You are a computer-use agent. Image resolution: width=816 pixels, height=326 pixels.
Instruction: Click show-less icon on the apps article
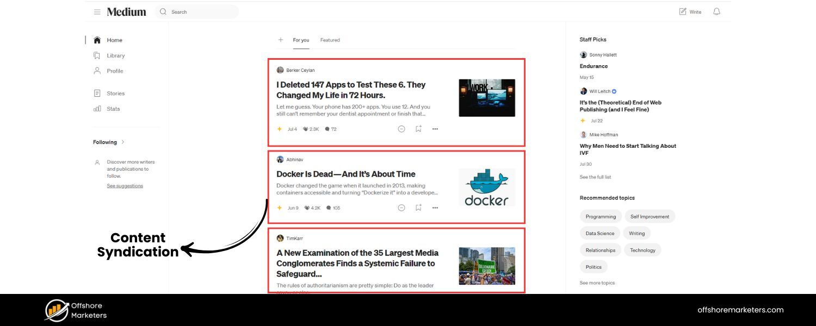click(401, 129)
